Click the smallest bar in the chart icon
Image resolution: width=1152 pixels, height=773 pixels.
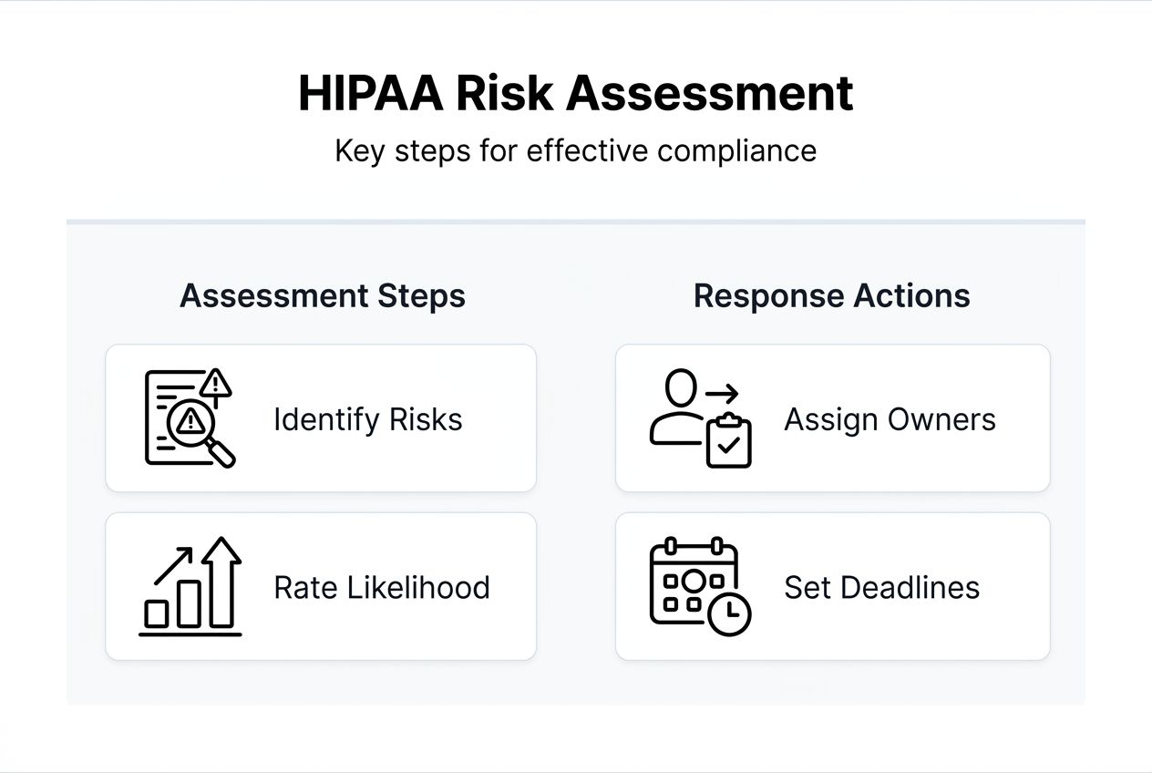(157, 613)
